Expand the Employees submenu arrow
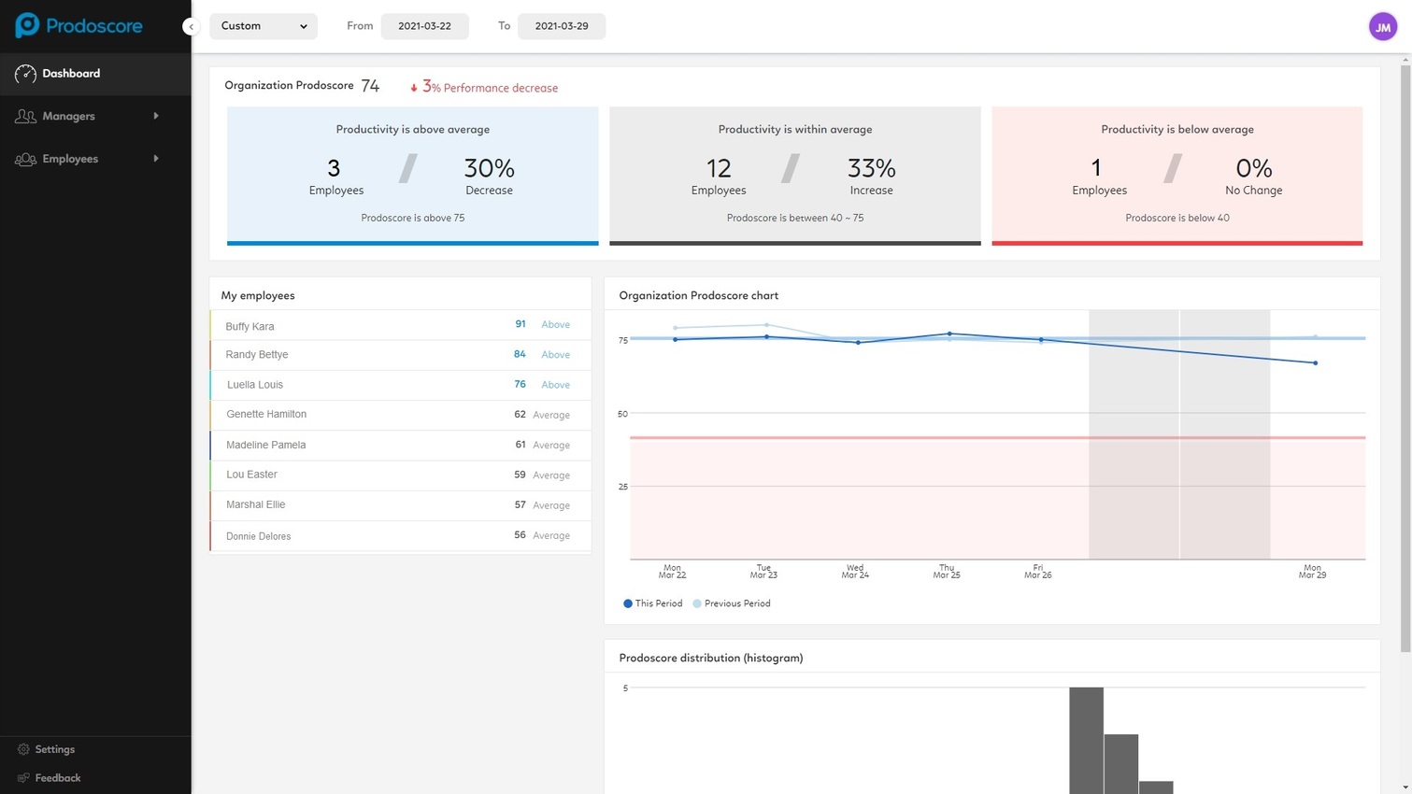The image size is (1412, 794). point(156,159)
